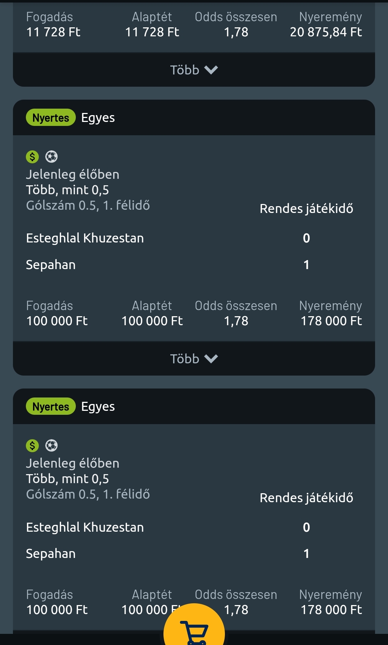Click the 20 875,84 Ft Nyeremény amount

pos(326,32)
